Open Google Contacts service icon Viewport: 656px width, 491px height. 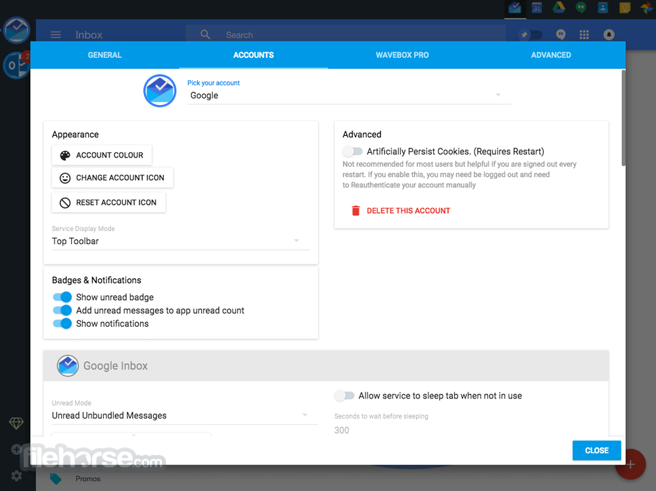click(x=603, y=8)
